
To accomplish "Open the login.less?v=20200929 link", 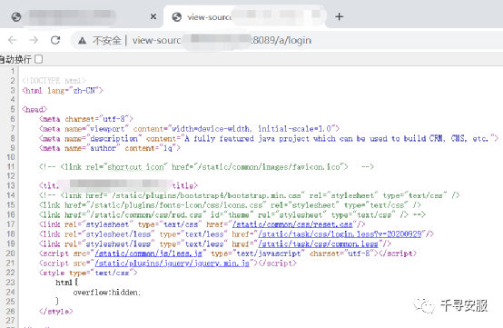I will click(x=340, y=234).
